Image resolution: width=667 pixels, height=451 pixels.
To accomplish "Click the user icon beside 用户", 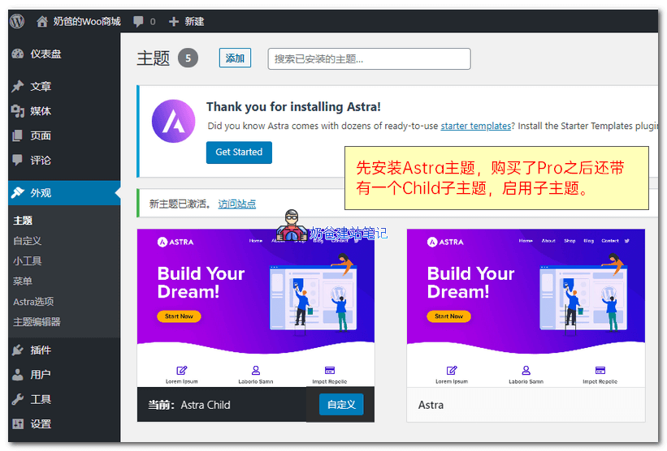I will [x=18, y=375].
